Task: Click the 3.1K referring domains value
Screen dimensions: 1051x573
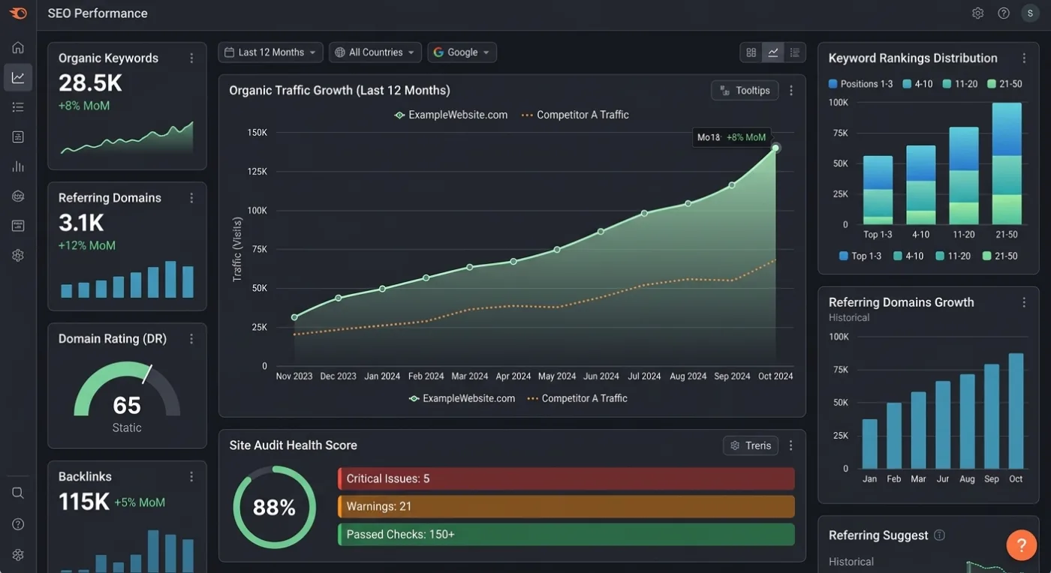Action: tap(81, 223)
